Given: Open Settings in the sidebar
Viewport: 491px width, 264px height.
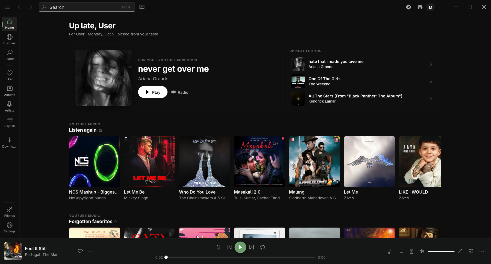Looking at the screenshot, I should 9,228.
